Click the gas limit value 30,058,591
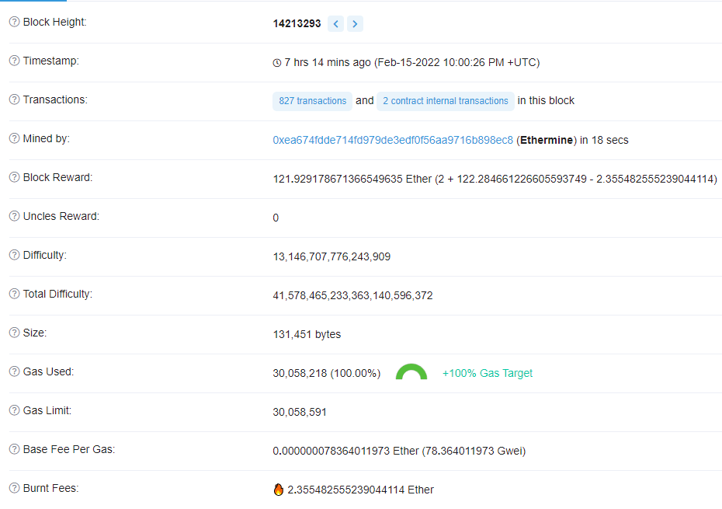 [300, 412]
